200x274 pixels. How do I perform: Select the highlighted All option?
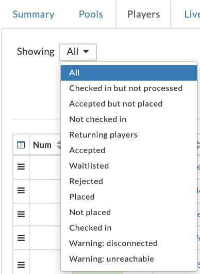pos(129,73)
